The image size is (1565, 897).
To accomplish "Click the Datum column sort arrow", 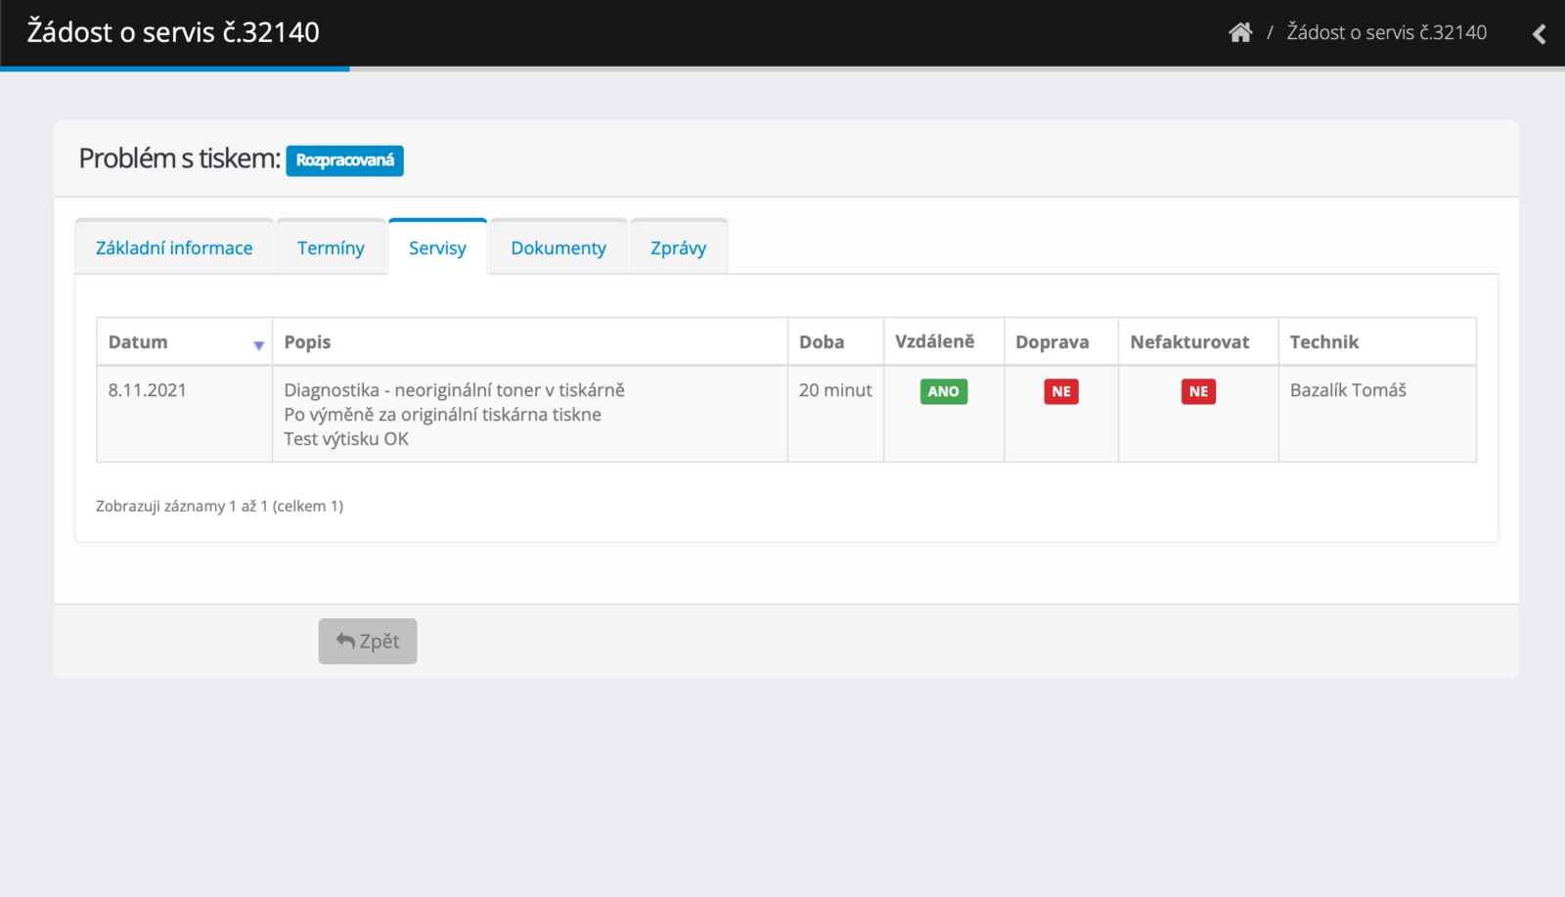I will [x=258, y=344].
